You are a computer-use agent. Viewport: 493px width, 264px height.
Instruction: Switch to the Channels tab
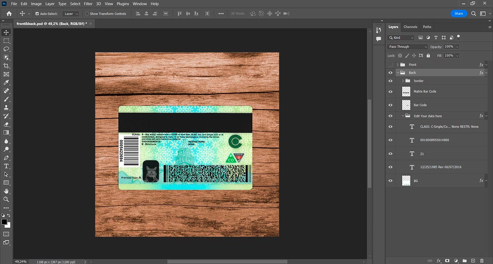[410, 27]
